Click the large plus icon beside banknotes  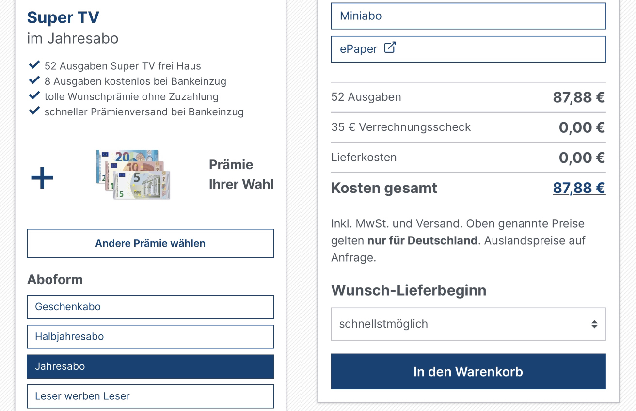coord(42,178)
